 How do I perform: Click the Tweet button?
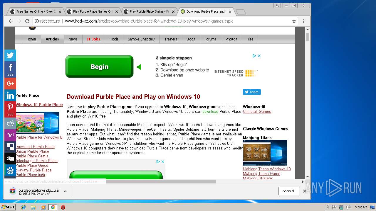click(x=252, y=92)
